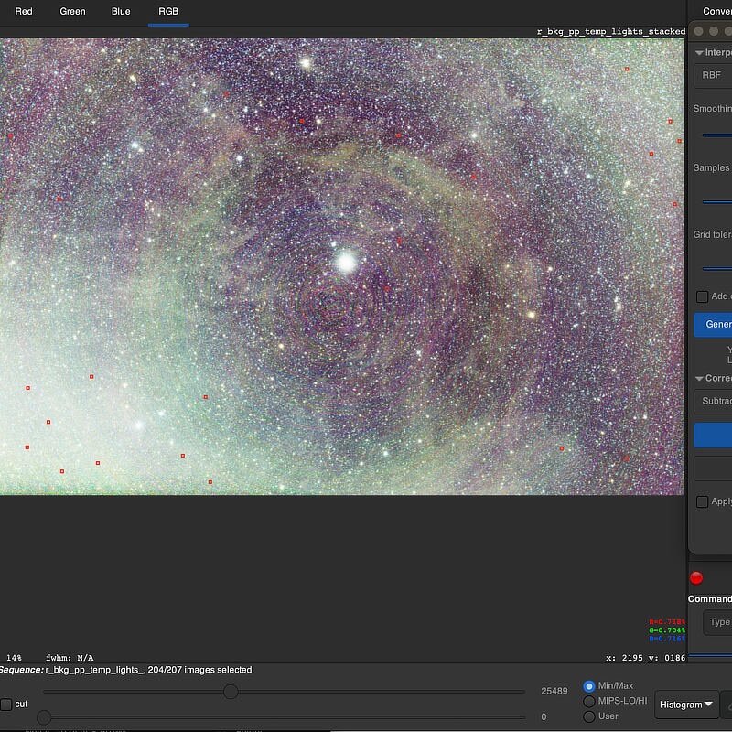The width and height of the screenshot is (732, 732).
Task: Switch to the Green channel tab
Action: [x=72, y=11]
